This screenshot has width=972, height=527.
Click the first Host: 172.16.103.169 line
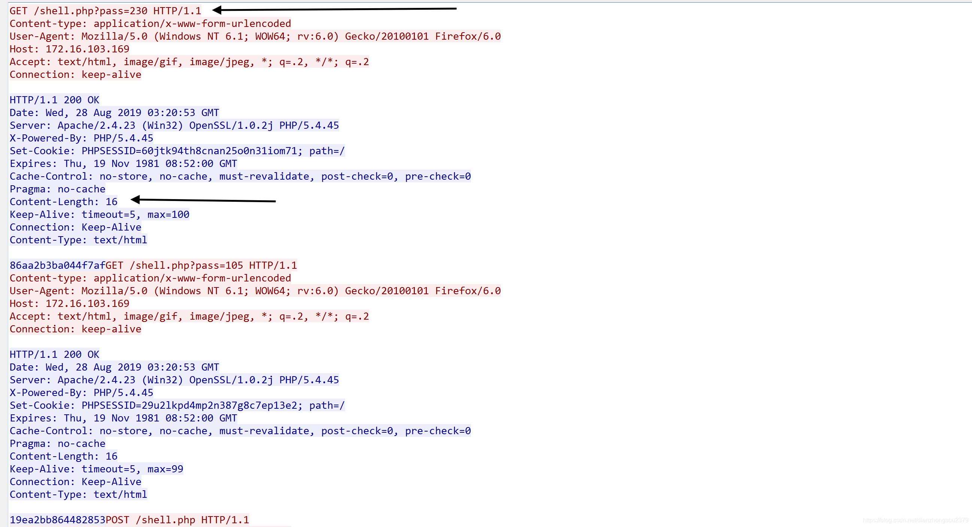(x=69, y=49)
